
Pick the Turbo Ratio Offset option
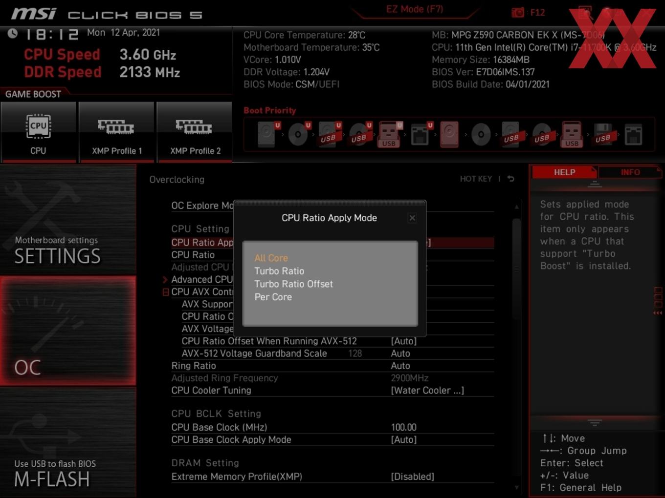[293, 284]
